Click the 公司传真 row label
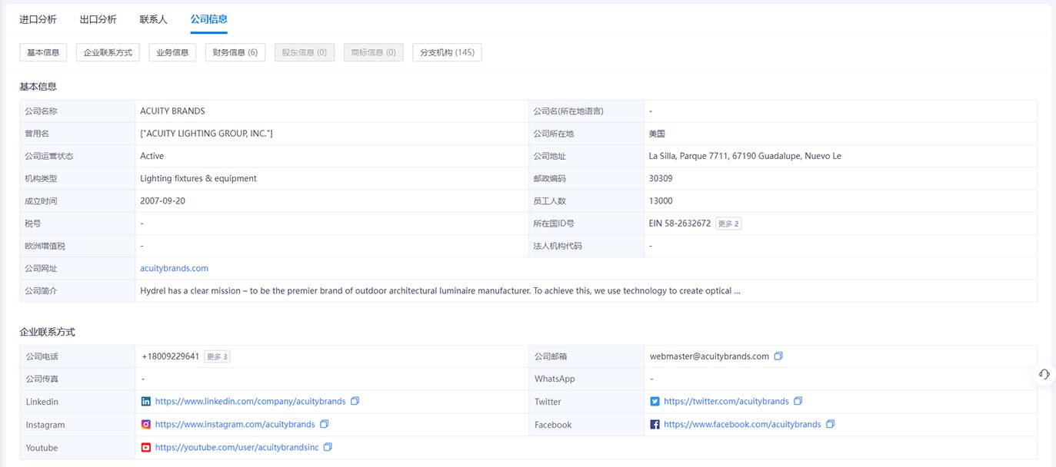Image resolution: width=1056 pixels, height=467 pixels. pyautogui.click(x=42, y=379)
